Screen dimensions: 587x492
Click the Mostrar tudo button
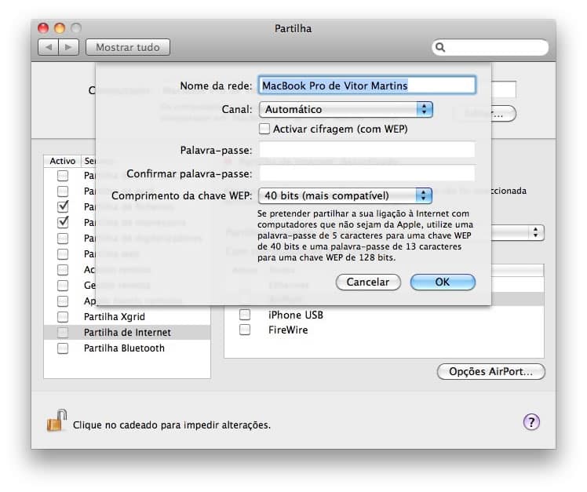coord(128,47)
